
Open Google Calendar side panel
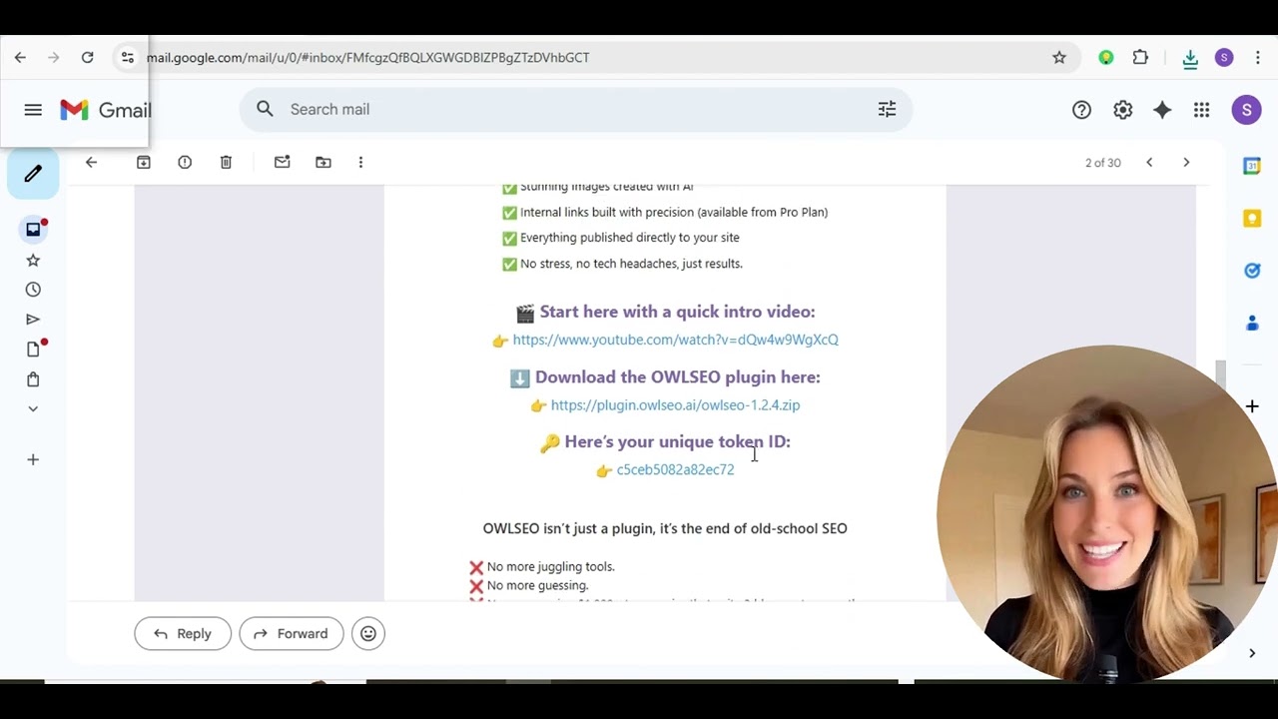coord(1252,166)
